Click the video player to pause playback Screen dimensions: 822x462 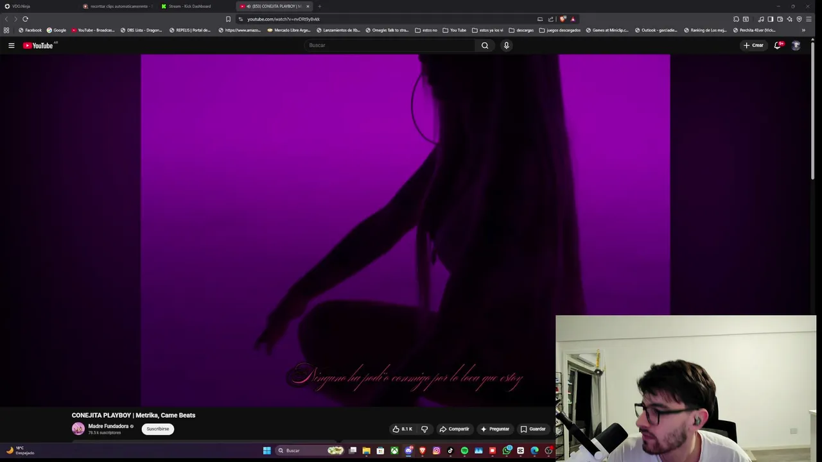[405, 231]
